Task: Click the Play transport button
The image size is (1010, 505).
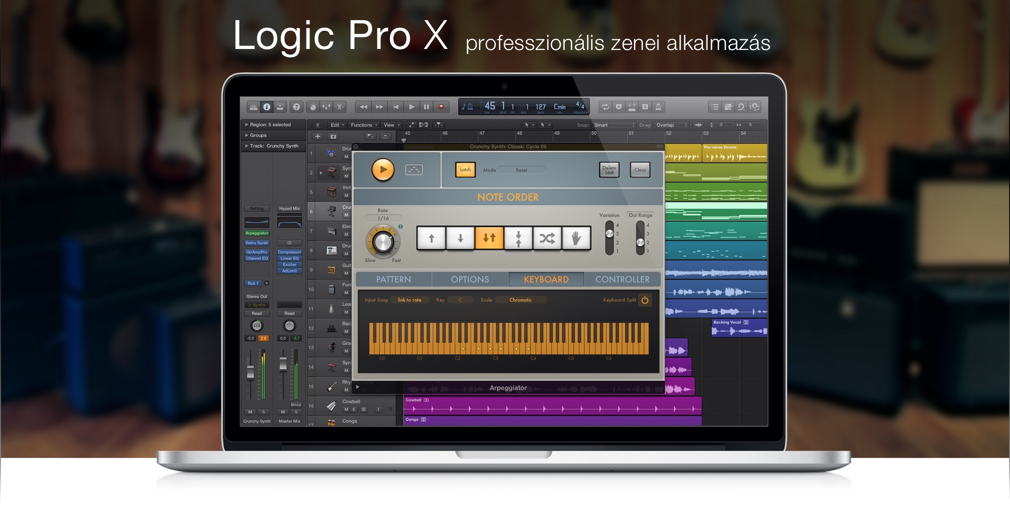Action: (x=412, y=107)
